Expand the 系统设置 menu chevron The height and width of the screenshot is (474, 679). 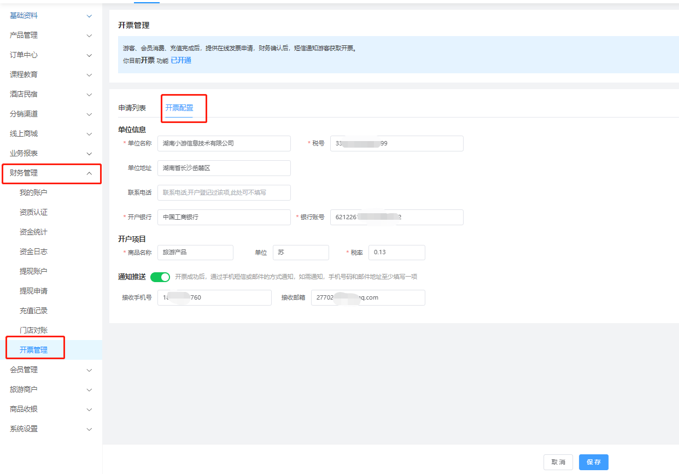click(x=89, y=429)
